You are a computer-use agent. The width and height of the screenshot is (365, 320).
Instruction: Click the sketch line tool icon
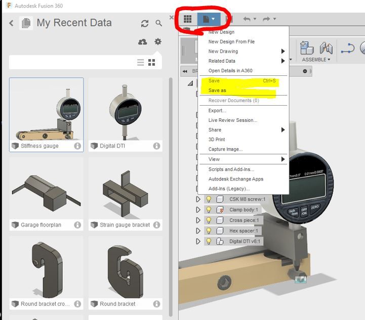(348, 48)
